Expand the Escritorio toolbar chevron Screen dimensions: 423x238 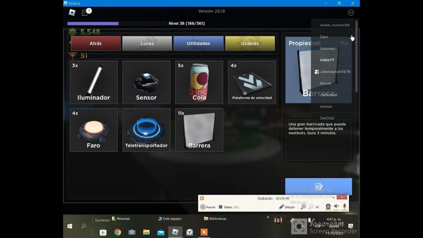(268, 217)
